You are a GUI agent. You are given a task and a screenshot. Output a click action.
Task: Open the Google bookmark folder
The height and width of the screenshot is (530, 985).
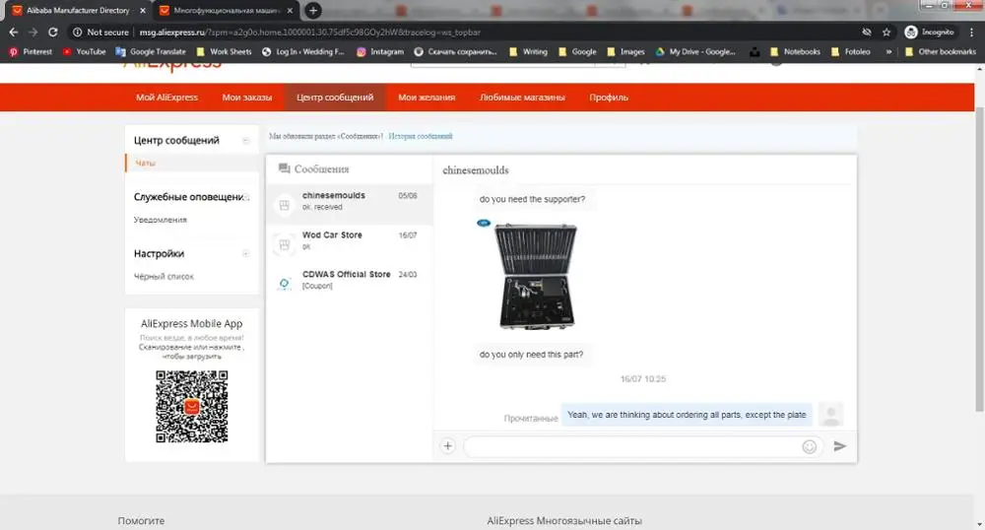(x=577, y=51)
